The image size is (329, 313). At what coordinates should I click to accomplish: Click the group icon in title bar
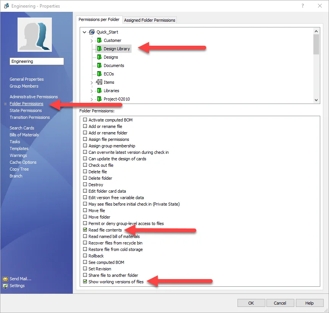[x=6, y=6]
